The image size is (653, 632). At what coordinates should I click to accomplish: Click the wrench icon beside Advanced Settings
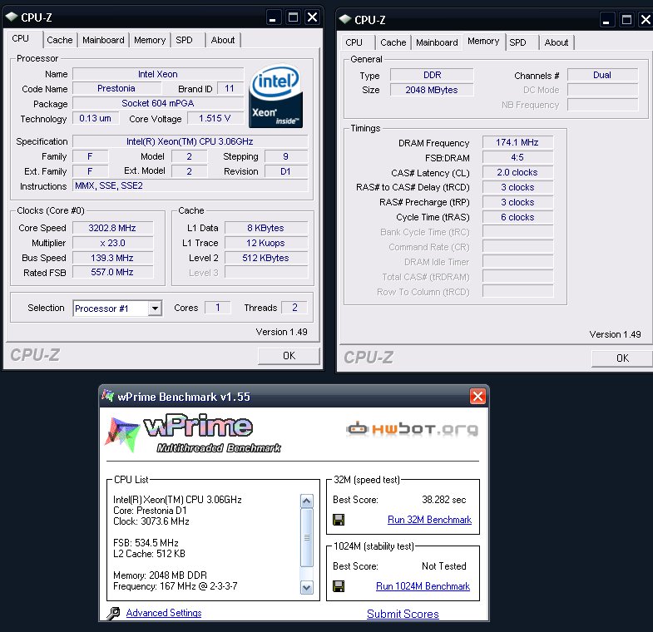point(113,613)
